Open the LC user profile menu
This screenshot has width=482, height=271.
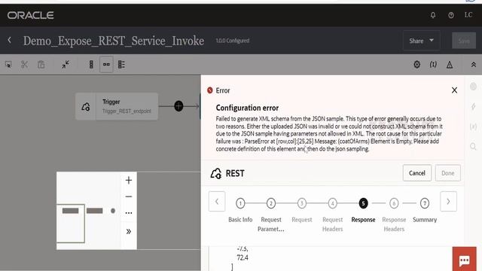coord(468,15)
